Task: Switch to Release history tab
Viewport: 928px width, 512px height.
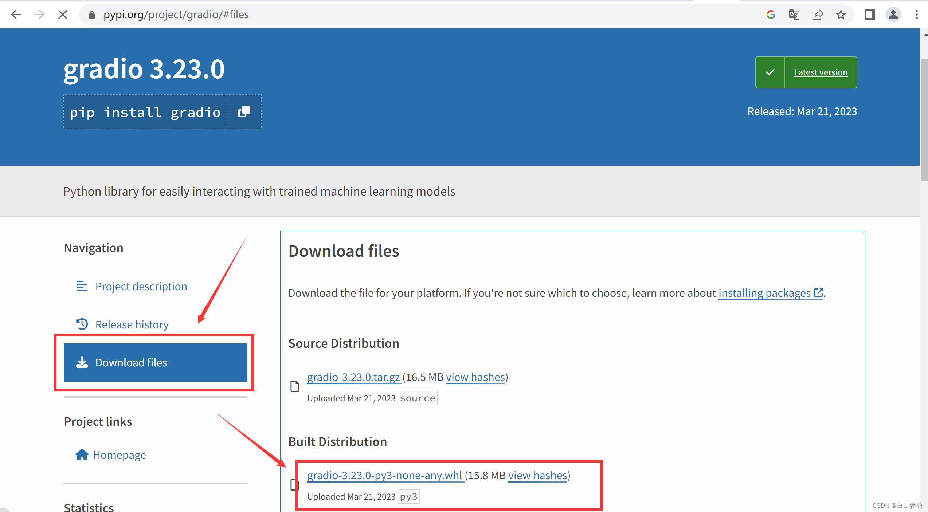Action: click(x=132, y=324)
